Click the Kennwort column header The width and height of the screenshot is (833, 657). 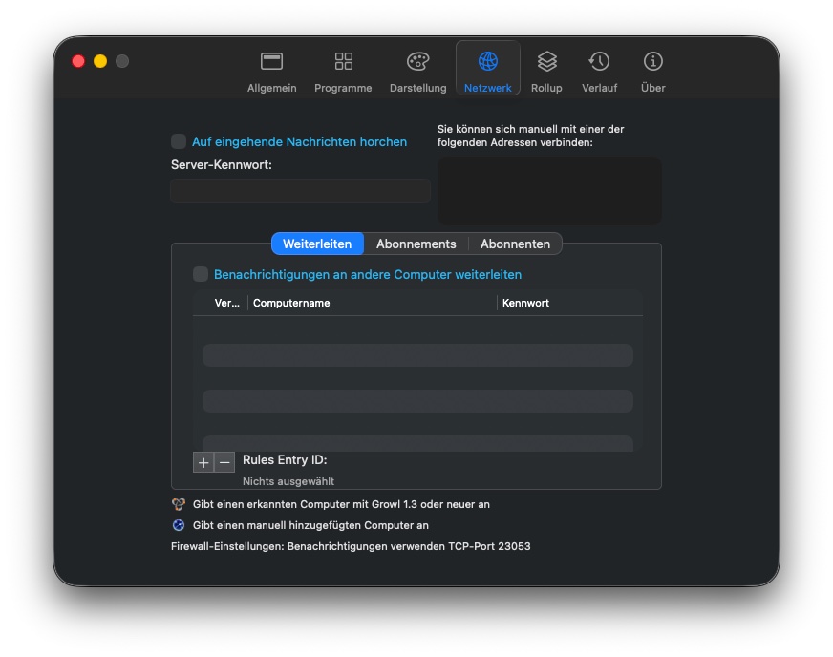pos(570,303)
